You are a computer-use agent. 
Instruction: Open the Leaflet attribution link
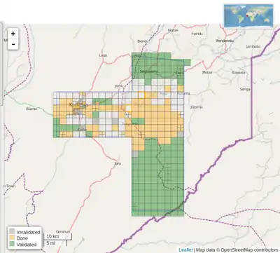[x=185, y=249]
